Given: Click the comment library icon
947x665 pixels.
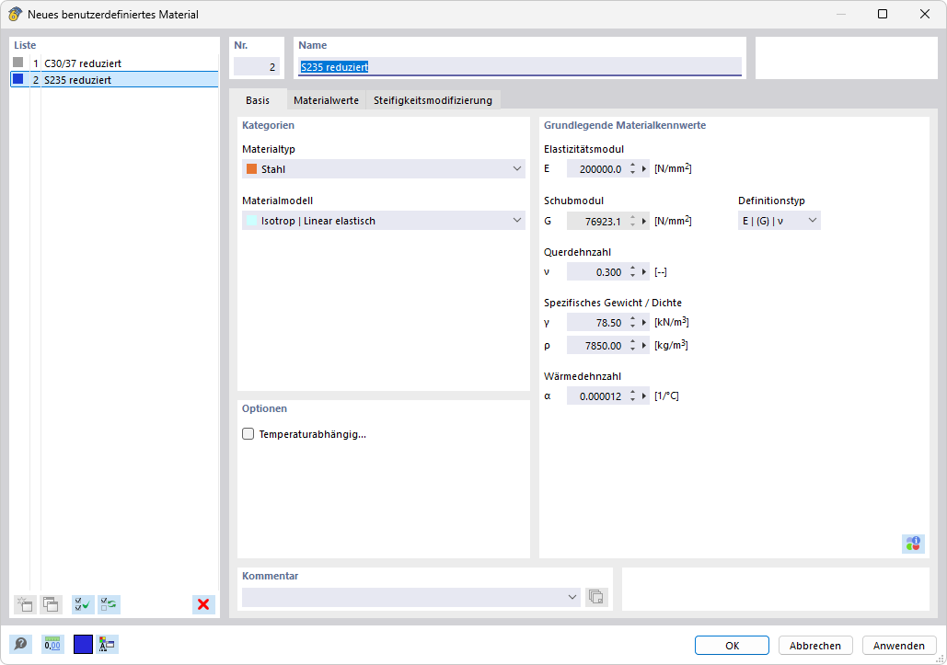Looking at the screenshot, I should point(596,597).
